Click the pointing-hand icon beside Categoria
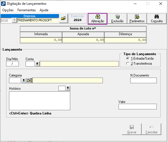Image resolution: width=168 pixels, height=142 pixels. (x=29, y=80)
